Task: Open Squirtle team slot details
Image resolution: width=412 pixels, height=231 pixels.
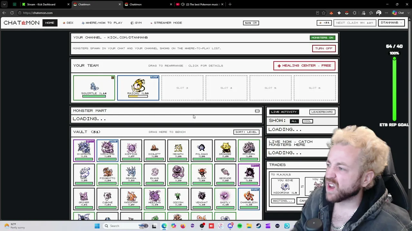Action: (94, 88)
